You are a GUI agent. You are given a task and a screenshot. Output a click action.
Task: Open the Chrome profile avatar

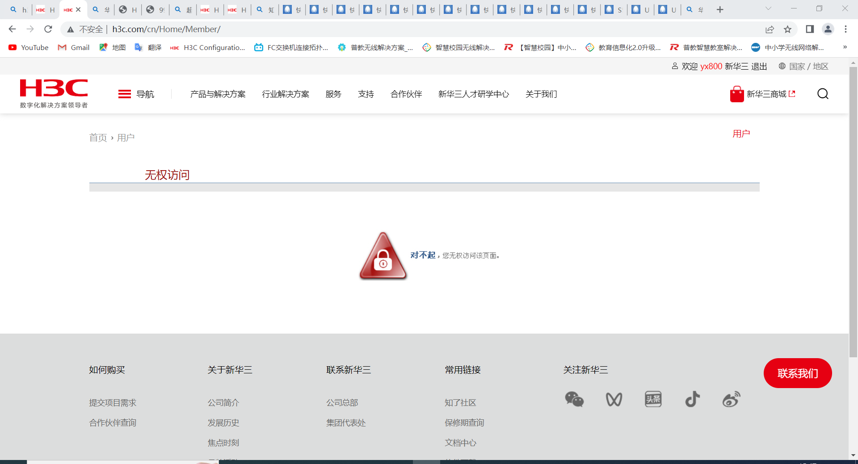[828, 29]
